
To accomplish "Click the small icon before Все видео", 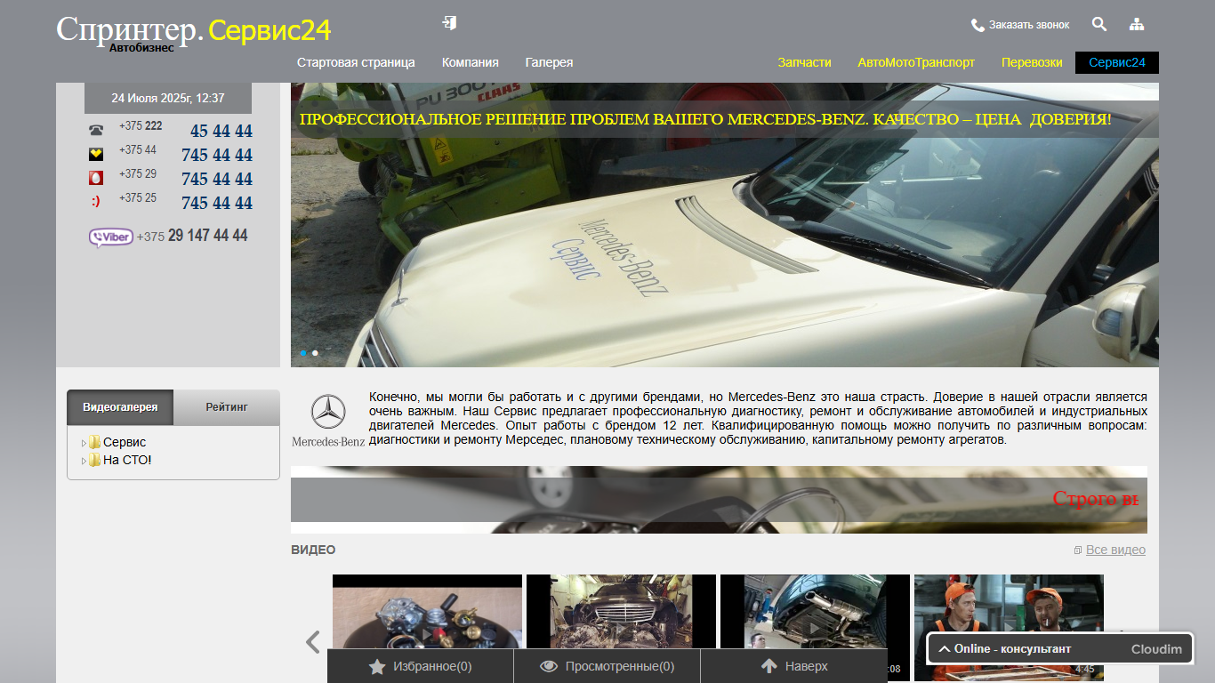I will [1078, 550].
